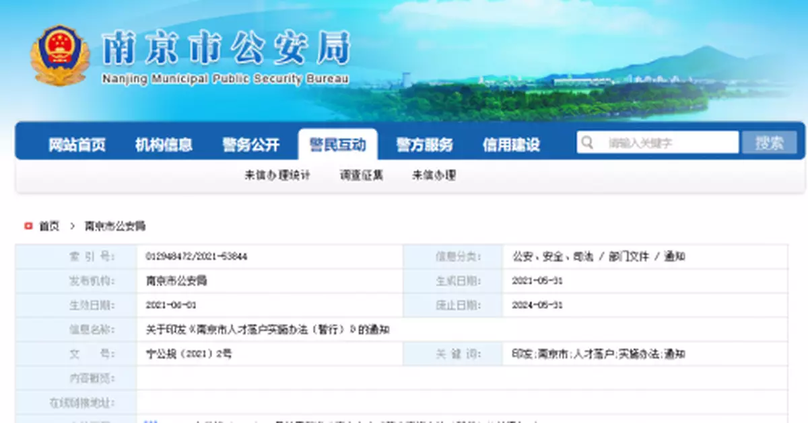The image size is (808, 423).
Task: Go to 首页 breadcrumb link
Action: [49, 226]
